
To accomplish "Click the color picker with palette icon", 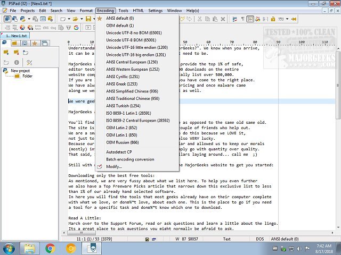I will (30, 27).
